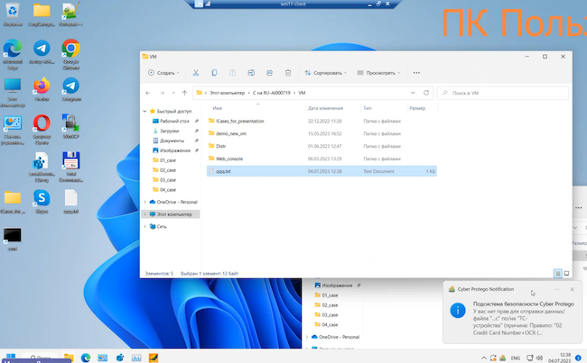The image size is (587, 363).
Task: Click Этот компьютер in the address breadcrumb
Action: point(227,93)
